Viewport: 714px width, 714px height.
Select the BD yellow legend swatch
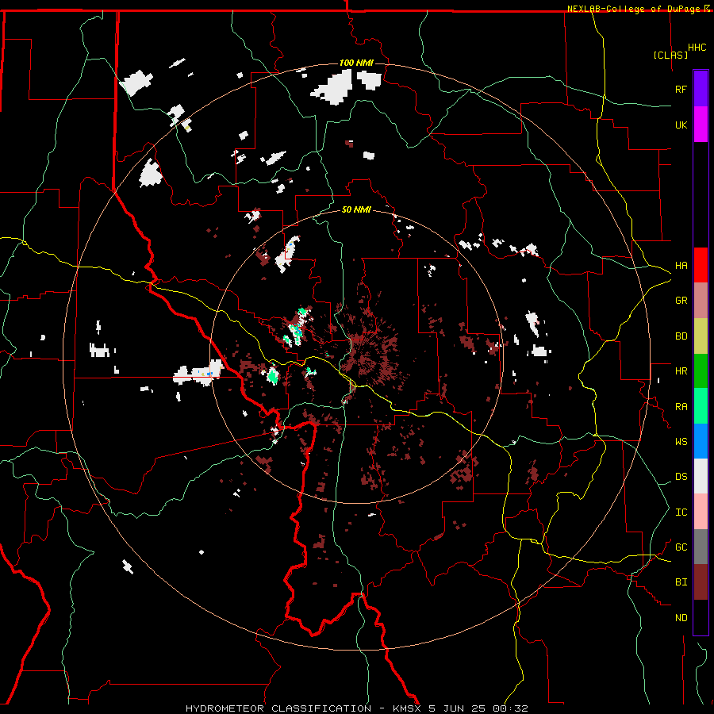(701, 336)
